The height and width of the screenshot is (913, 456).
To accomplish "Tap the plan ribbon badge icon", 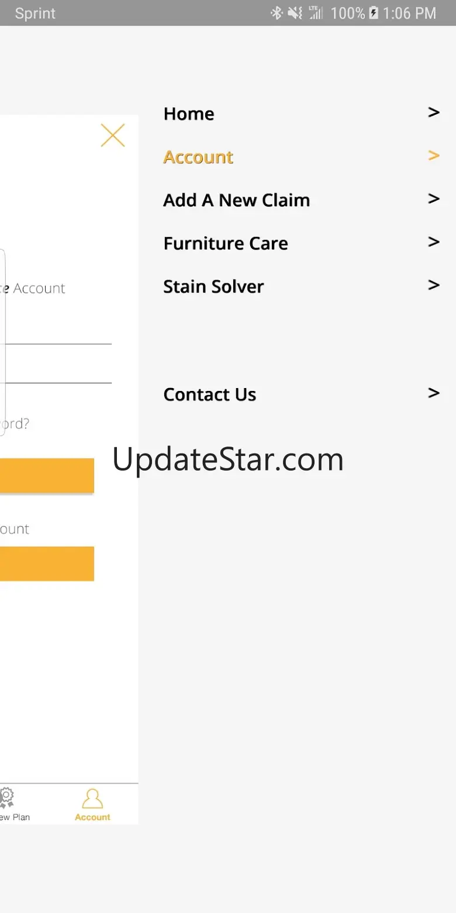I will pos(6,798).
